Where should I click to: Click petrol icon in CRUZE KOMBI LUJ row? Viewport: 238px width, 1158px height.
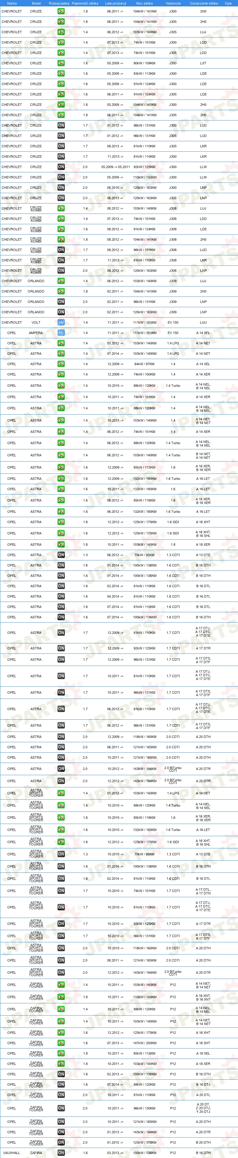click(x=61, y=208)
